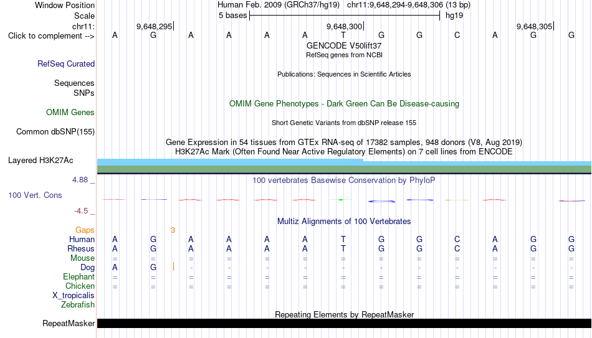Image resolution: width=592 pixels, height=338 pixels.
Task: Click the Dog alignment row label
Action: coord(88,268)
